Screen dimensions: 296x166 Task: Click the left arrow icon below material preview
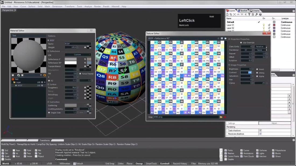[x=13, y=75]
